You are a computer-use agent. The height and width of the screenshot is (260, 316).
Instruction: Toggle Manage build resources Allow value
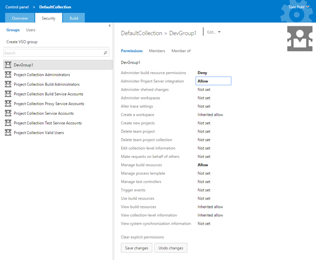(x=203, y=165)
